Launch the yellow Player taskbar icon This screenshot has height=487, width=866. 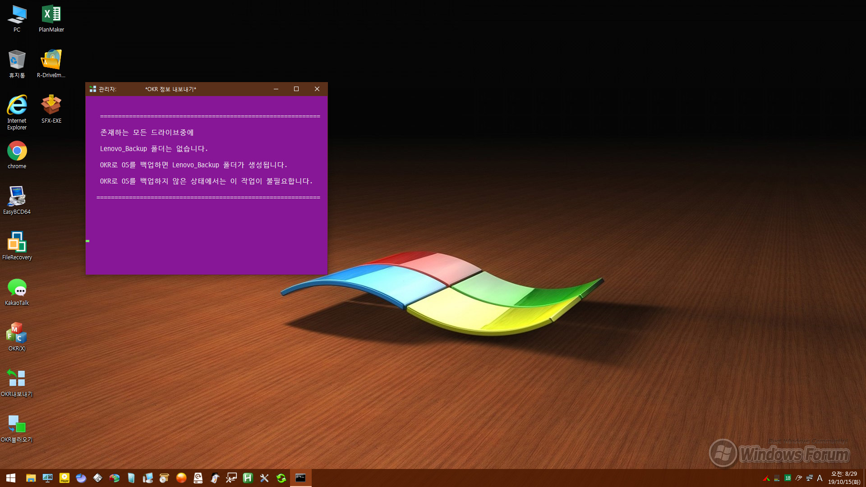pos(64,478)
